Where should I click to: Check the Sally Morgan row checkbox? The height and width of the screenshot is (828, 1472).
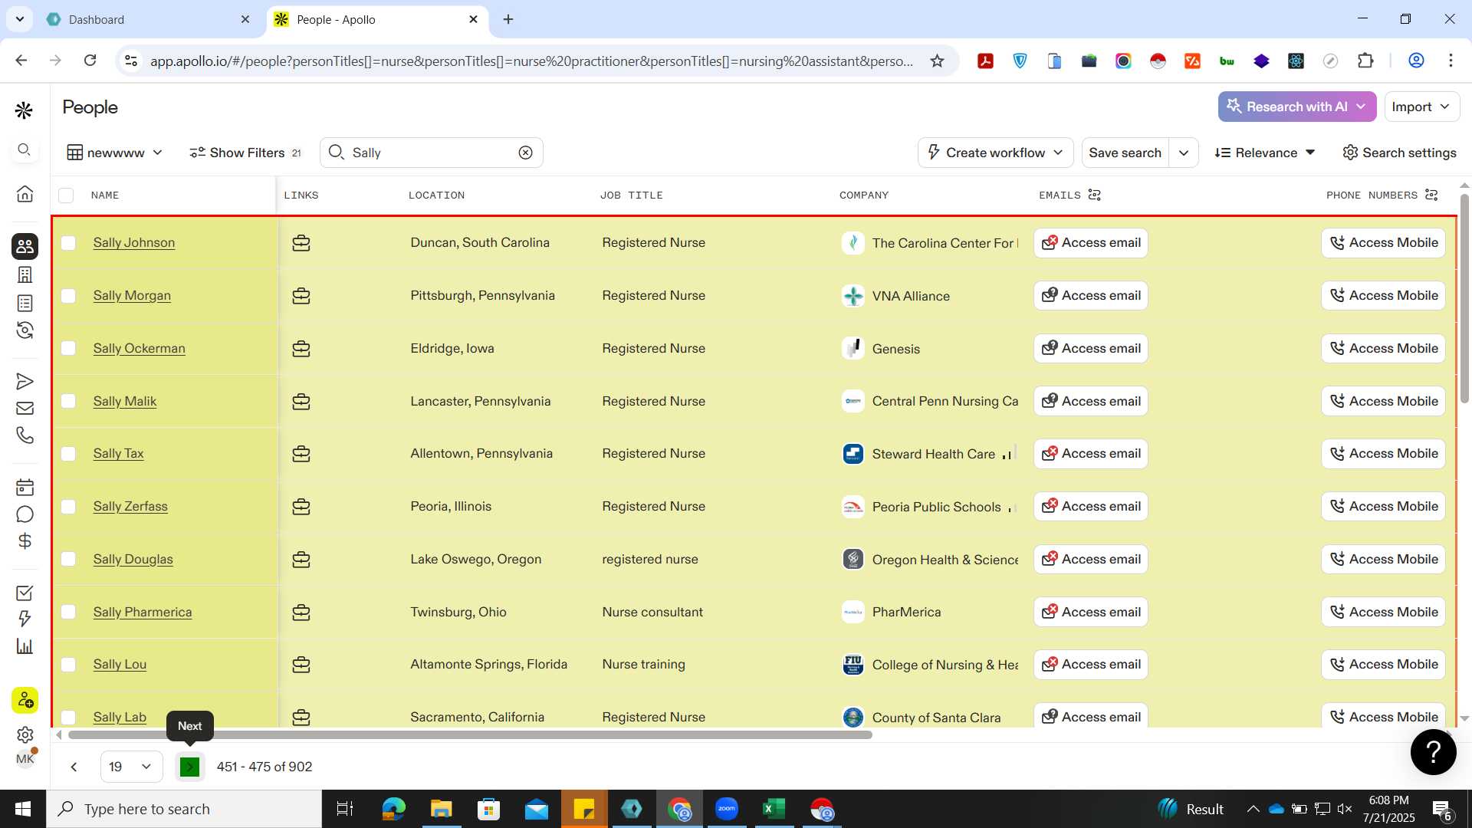coord(68,296)
